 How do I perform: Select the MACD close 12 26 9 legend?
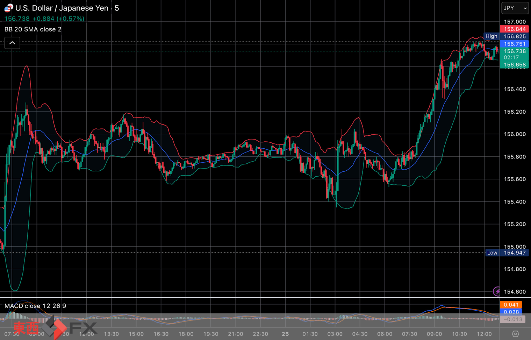coord(35,306)
